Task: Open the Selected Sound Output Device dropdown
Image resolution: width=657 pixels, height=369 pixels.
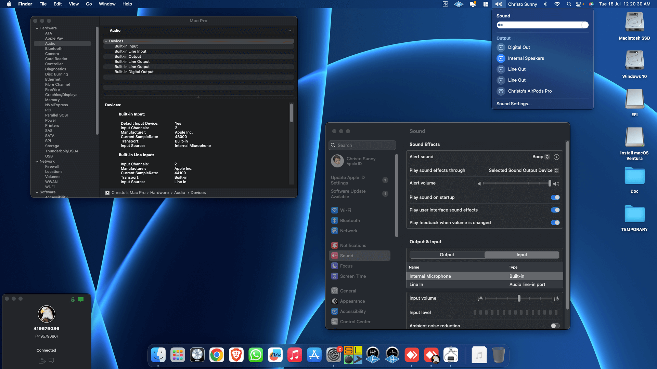Action: pos(524,170)
